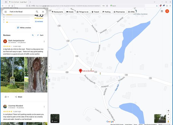Click the search magnifier icon
Viewport: 173px width, 125px height.
(37, 12)
